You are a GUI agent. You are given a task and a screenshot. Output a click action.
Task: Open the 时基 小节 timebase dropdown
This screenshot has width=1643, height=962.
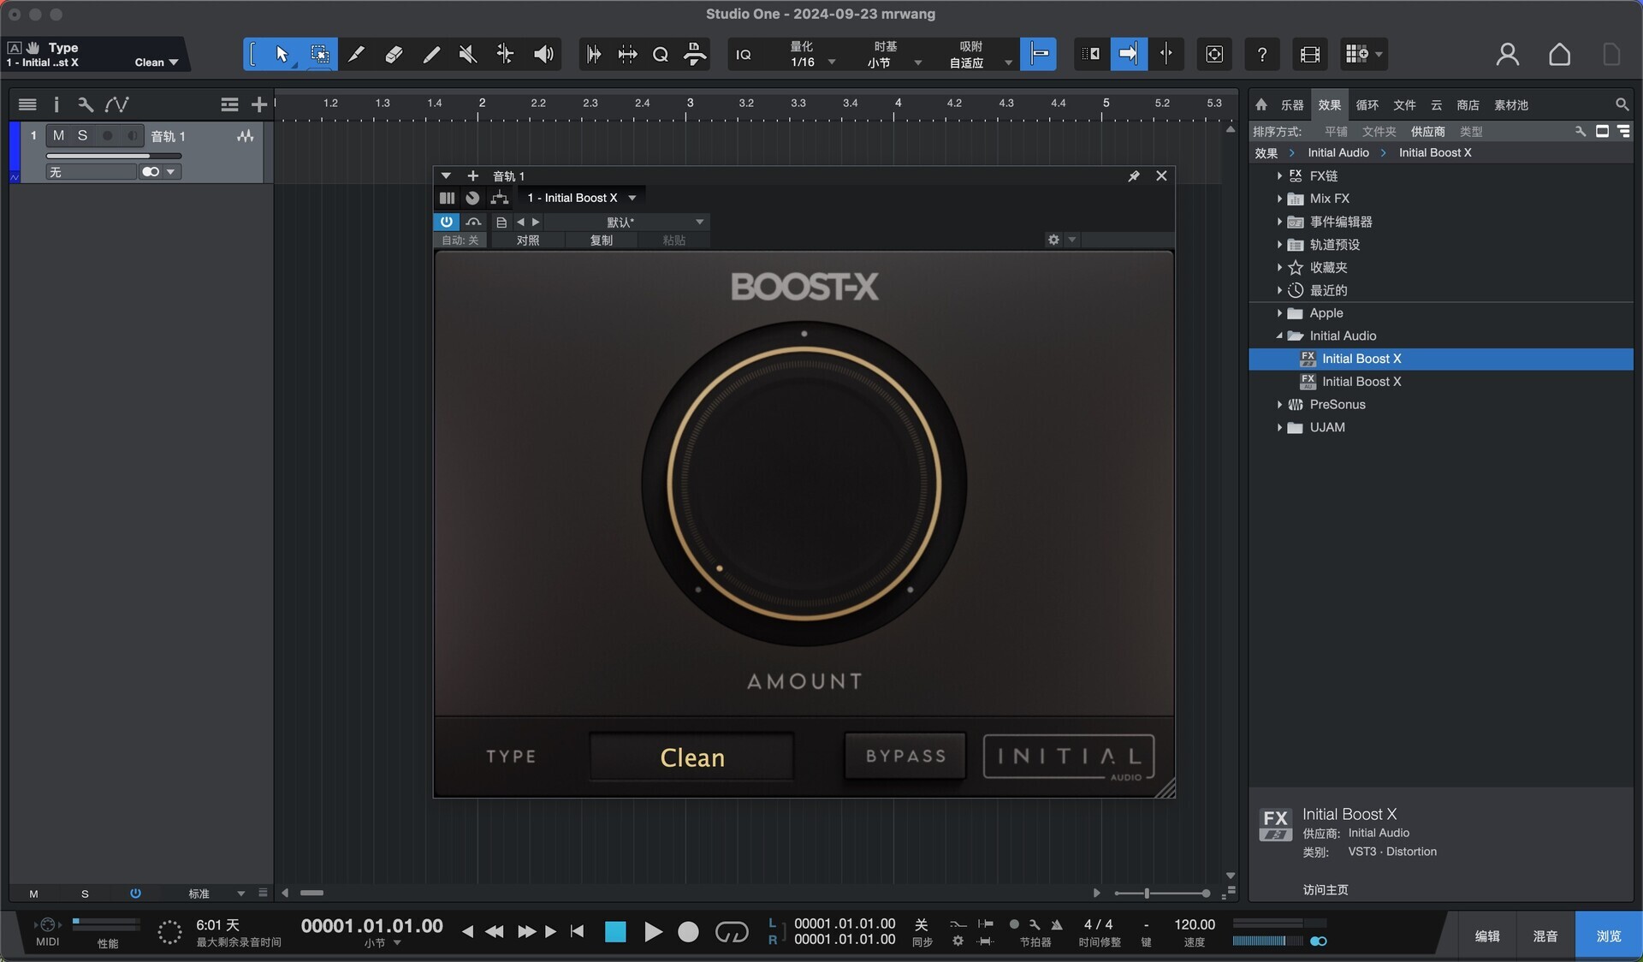(893, 54)
